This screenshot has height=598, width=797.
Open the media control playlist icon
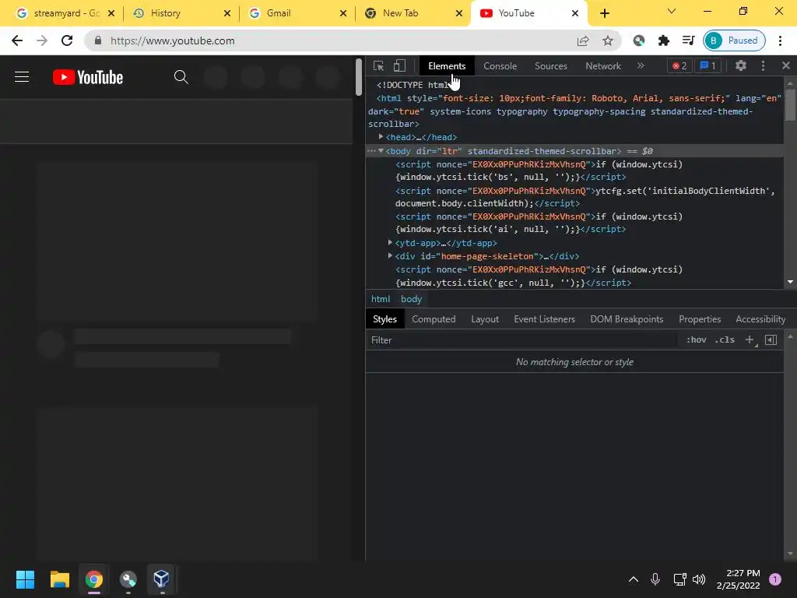click(688, 40)
